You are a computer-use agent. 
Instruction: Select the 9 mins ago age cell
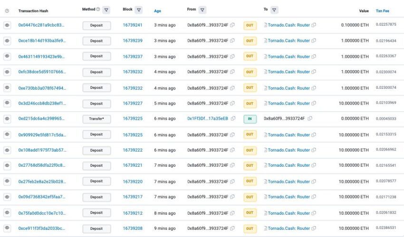[164, 228]
